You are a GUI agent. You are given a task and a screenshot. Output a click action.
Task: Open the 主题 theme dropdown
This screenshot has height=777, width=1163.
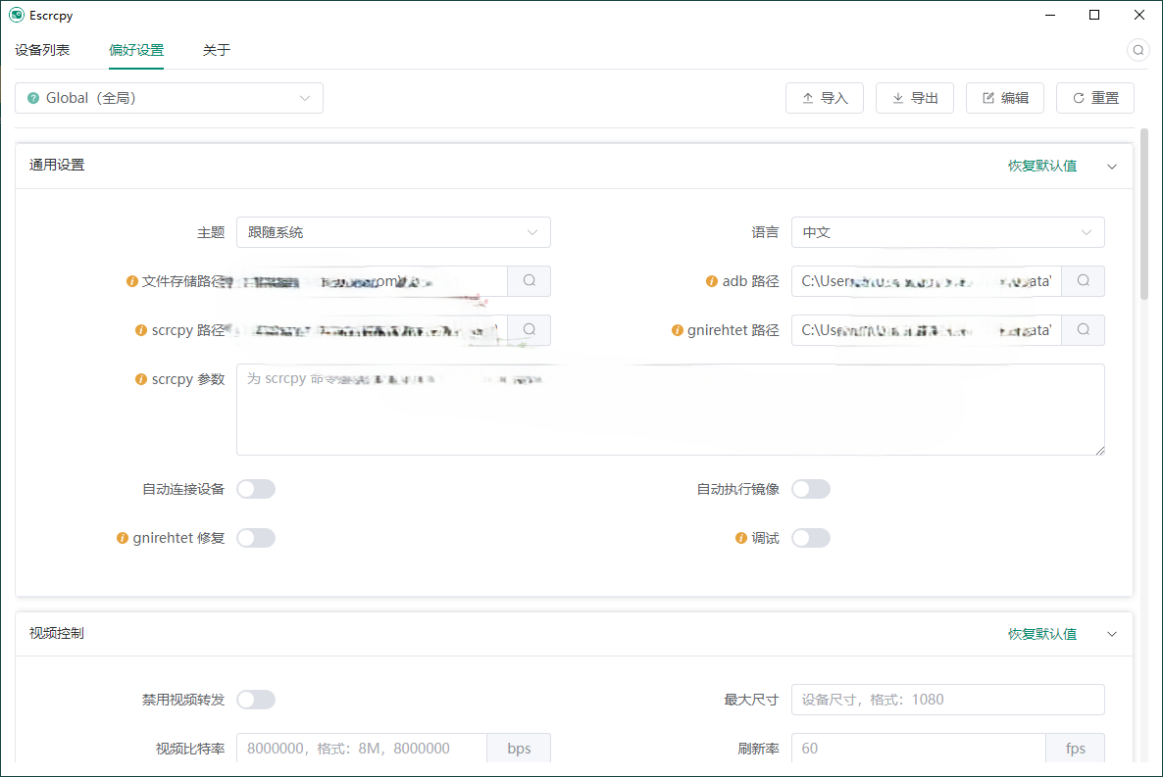(393, 232)
